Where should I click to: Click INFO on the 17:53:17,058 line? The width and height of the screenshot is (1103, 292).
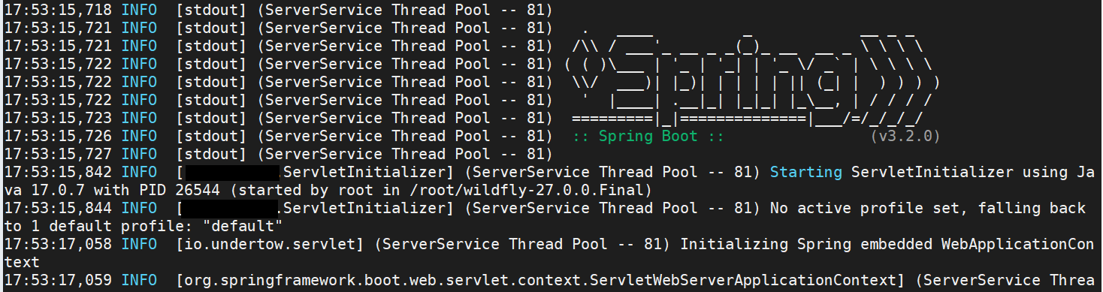[139, 245]
